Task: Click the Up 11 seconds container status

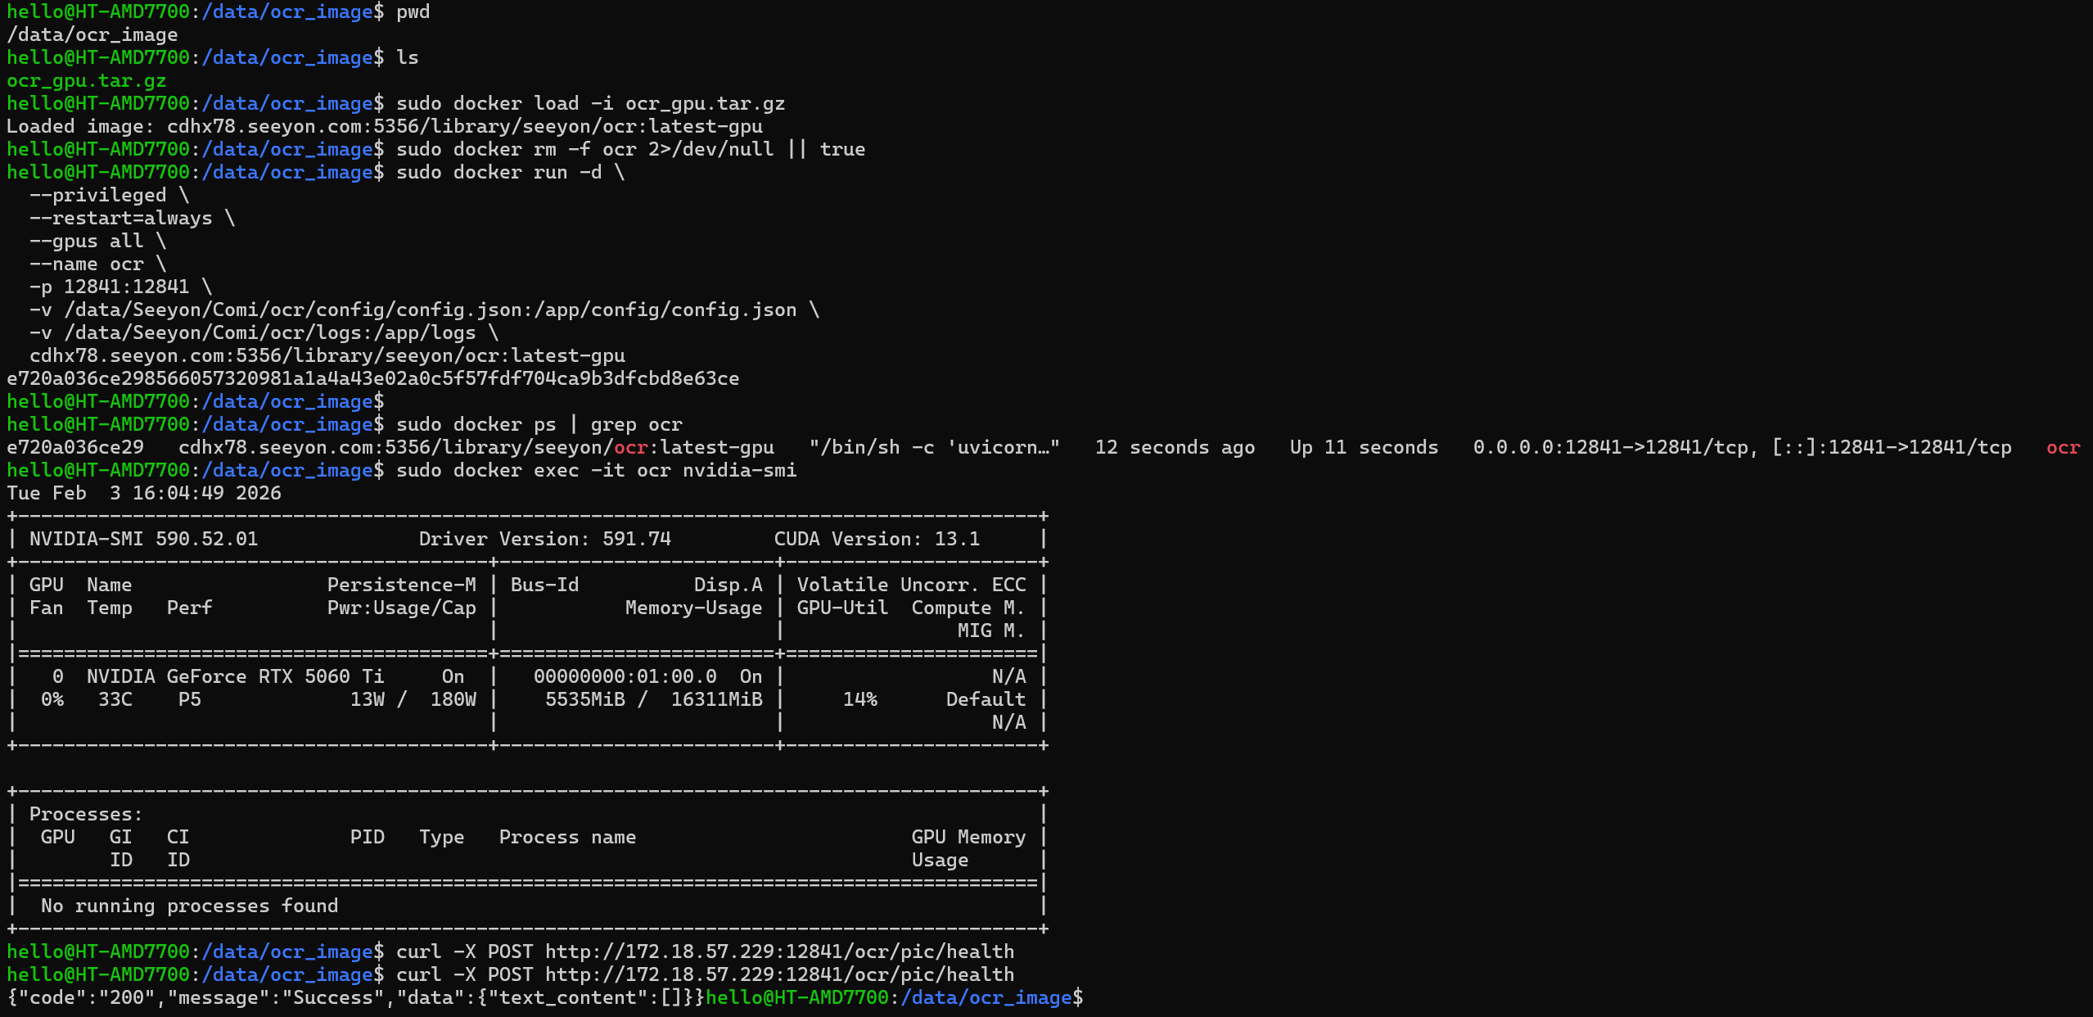Action: click(x=1363, y=447)
